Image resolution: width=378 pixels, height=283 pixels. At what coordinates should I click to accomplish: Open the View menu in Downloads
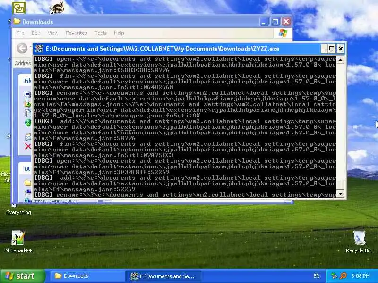(x=53, y=33)
